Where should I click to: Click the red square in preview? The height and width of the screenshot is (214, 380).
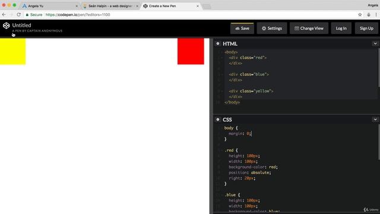191,51
